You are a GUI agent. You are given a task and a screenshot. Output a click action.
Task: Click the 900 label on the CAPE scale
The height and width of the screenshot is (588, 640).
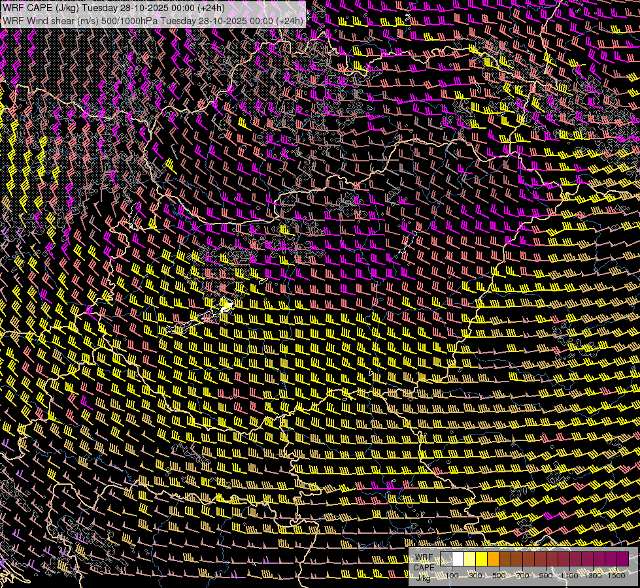click(x=546, y=576)
